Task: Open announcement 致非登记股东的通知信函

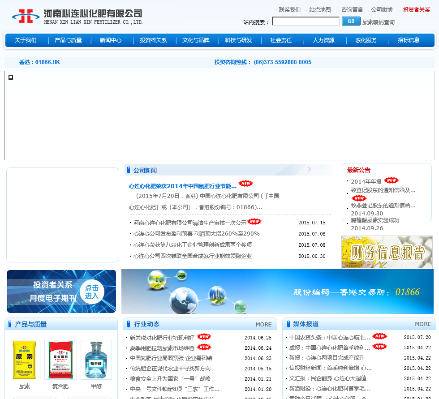Action: pyautogui.click(x=383, y=206)
